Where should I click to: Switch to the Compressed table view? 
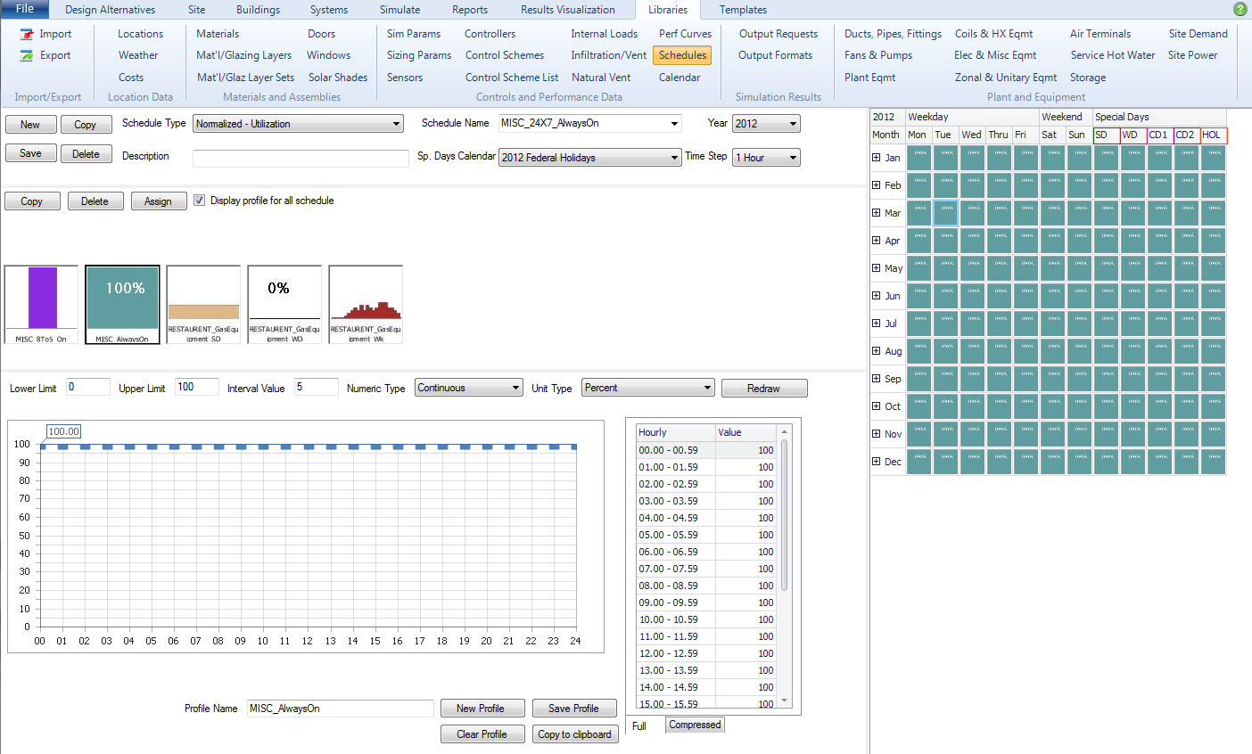(695, 725)
